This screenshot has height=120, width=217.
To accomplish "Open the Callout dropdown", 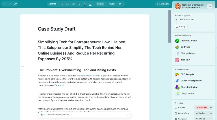I will 101,4.
